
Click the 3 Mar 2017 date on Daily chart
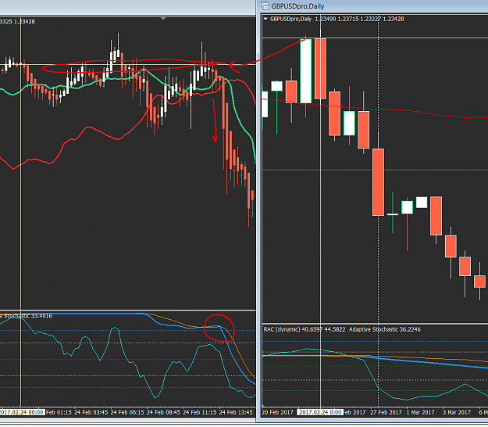pyautogui.click(x=457, y=412)
